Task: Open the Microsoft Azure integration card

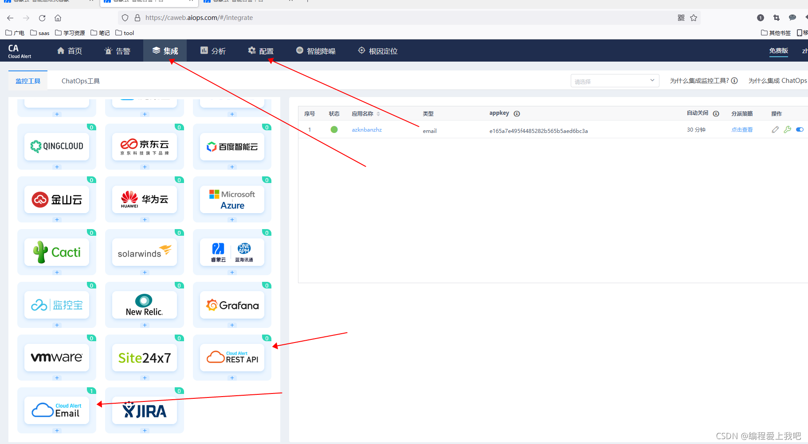Action: (232, 199)
